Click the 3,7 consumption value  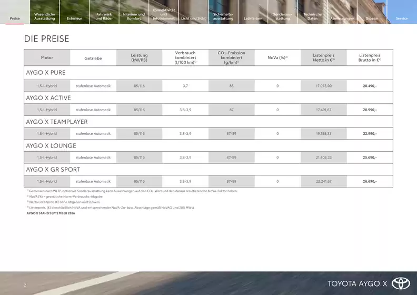(185, 86)
